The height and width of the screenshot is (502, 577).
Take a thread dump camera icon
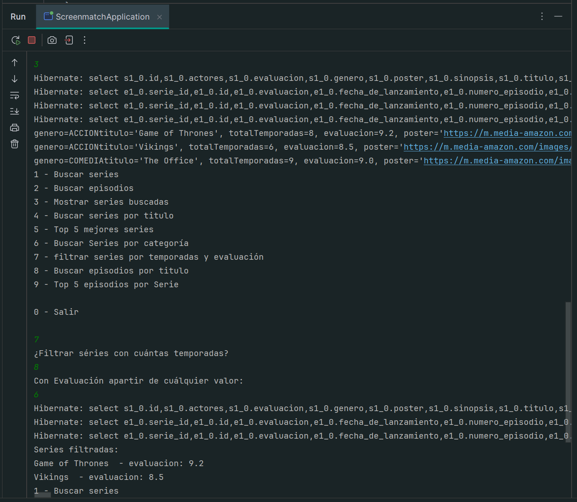click(52, 40)
